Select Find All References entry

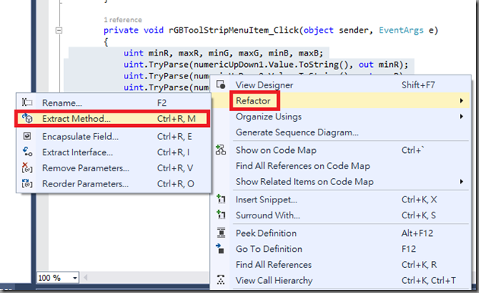coord(341,265)
